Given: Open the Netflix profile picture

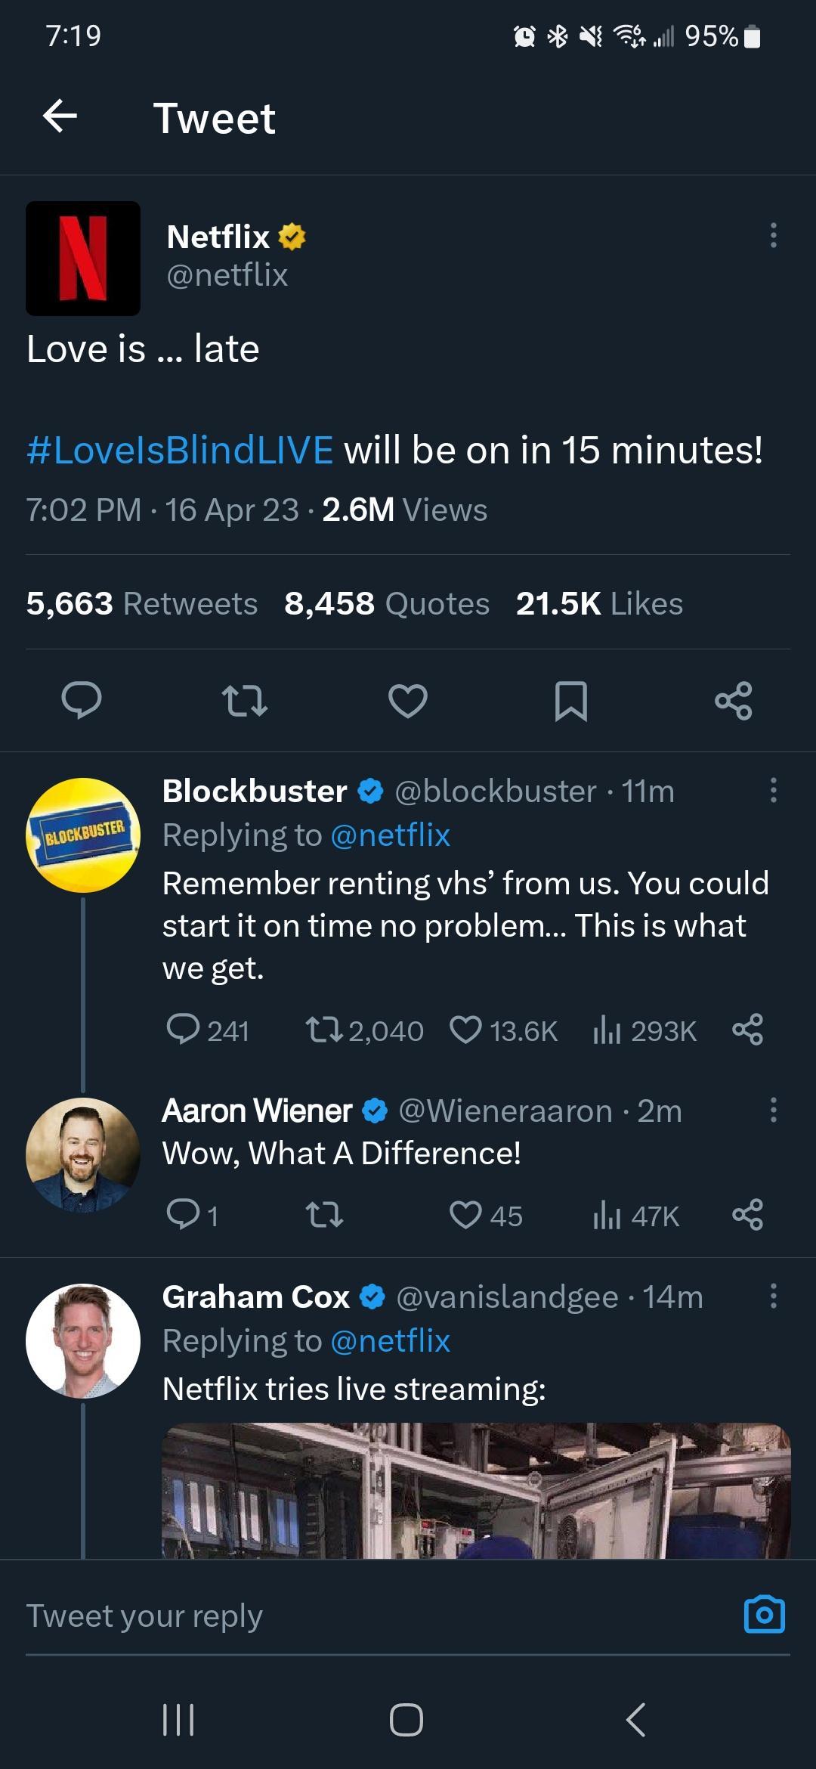Looking at the screenshot, I should [x=83, y=258].
